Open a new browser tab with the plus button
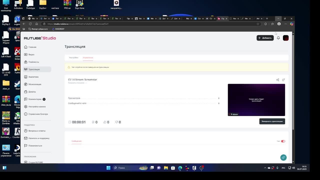The width and height of the screenshot is (320, 180). pyautogui.click(x=267, y=18)
